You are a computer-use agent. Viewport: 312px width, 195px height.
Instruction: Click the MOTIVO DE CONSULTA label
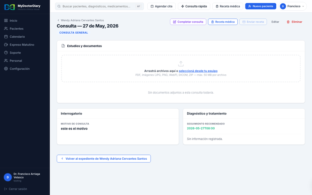point(75,124)
